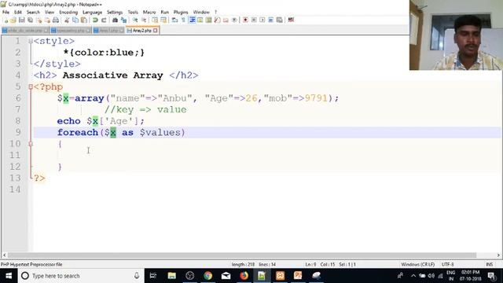Image resolution: width=503 pixels, height=283 pixels.
Task: Open the Run menu
Action: (164, 13)
